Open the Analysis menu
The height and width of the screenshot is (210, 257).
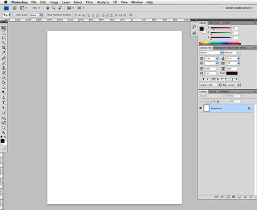click(x=103, y=2)
